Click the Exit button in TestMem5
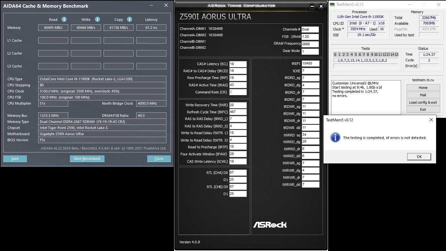 tap(423, 109)
